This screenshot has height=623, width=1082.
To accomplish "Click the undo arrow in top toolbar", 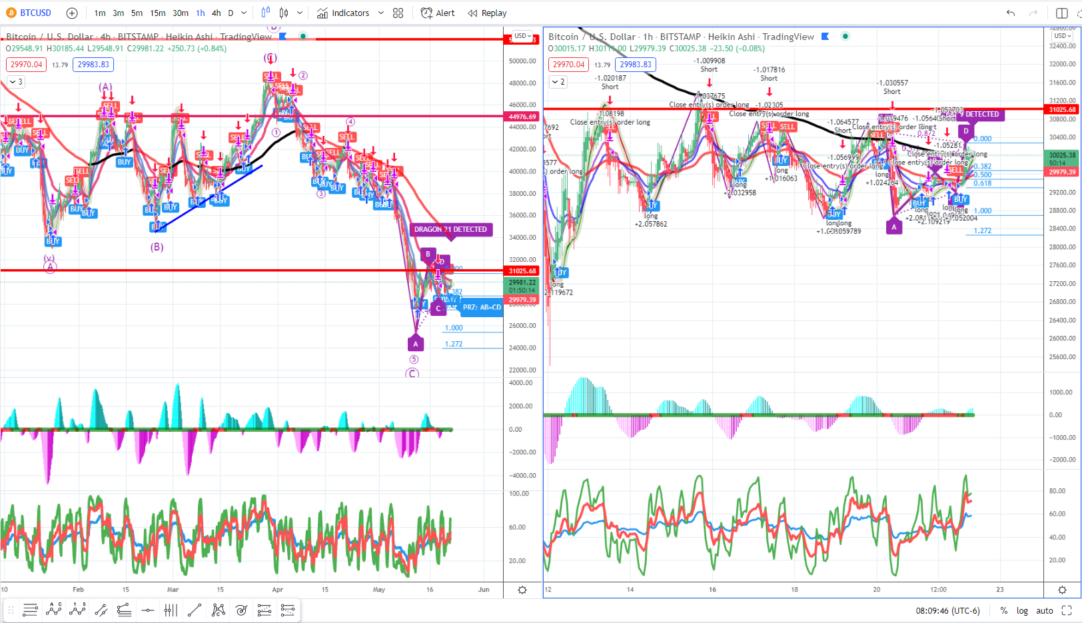I will 1011,13.
